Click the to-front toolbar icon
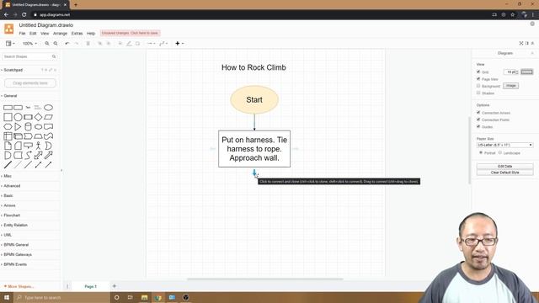Viewport: 539px width, 303px height. coord(99,44)
